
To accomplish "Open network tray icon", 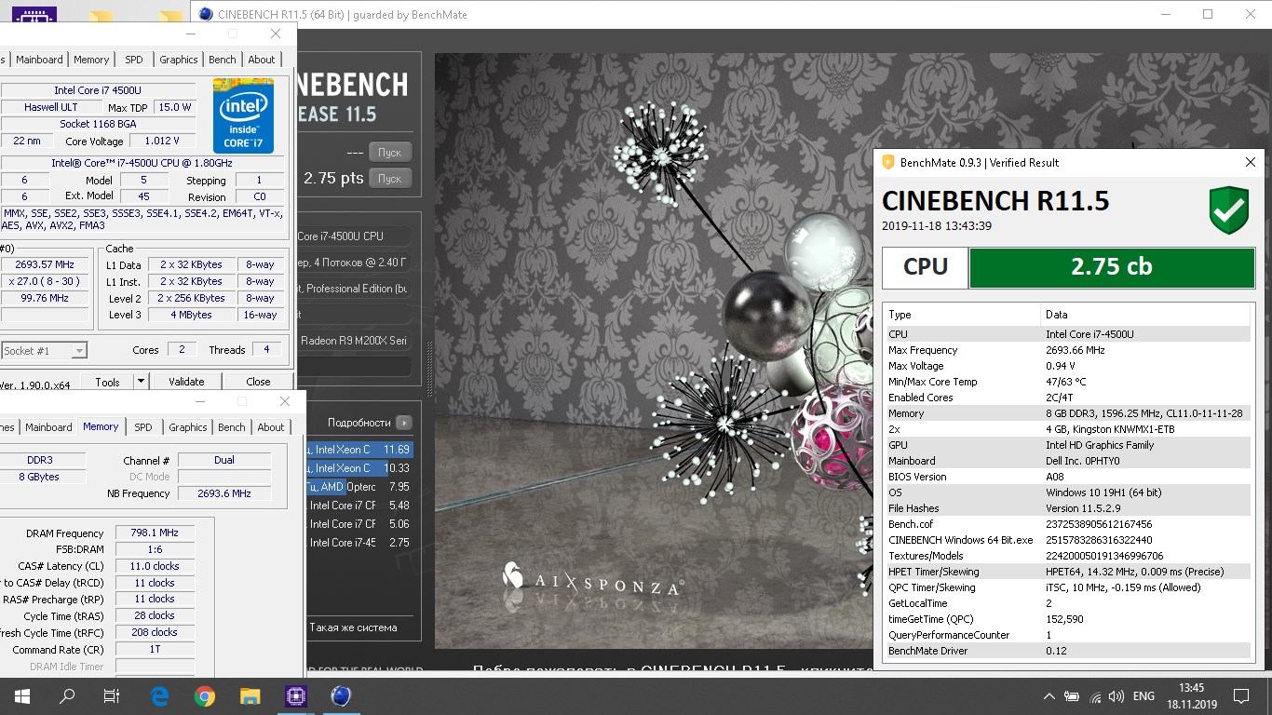I will click(x=1094, y=695).
